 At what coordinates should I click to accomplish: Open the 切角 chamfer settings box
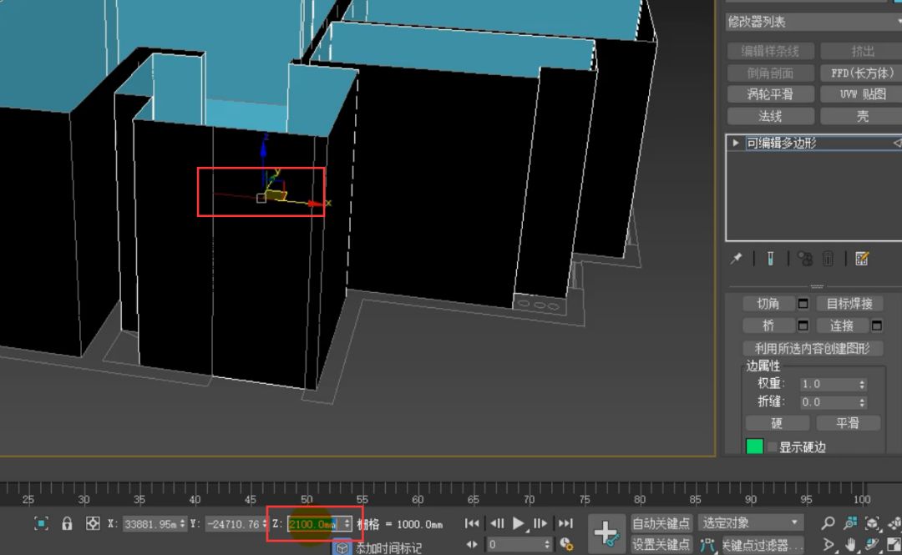(x=803, y=304)
